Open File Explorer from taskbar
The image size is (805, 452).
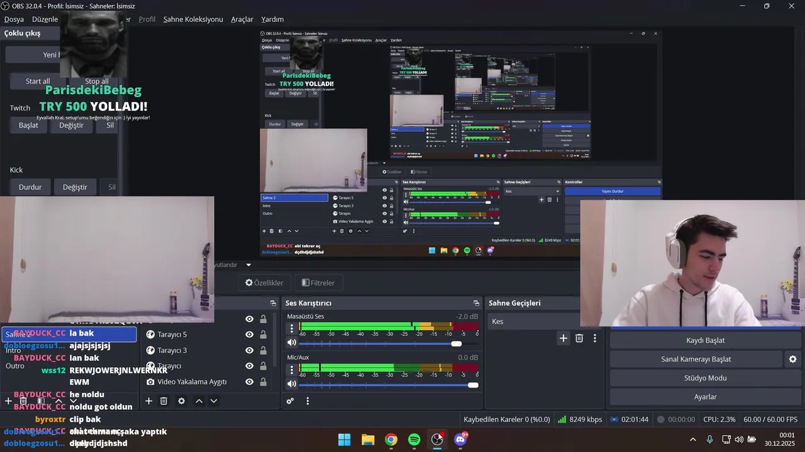368,439
